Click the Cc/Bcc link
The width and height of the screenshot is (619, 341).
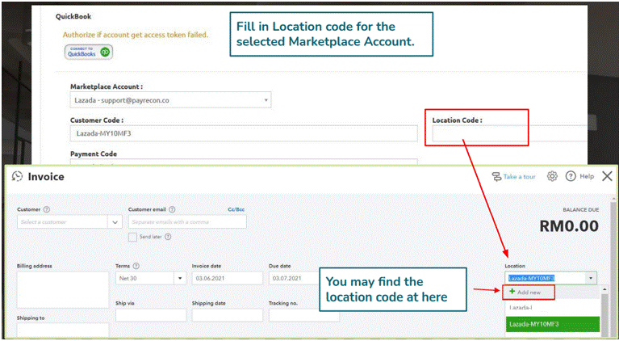coord(236,209)
